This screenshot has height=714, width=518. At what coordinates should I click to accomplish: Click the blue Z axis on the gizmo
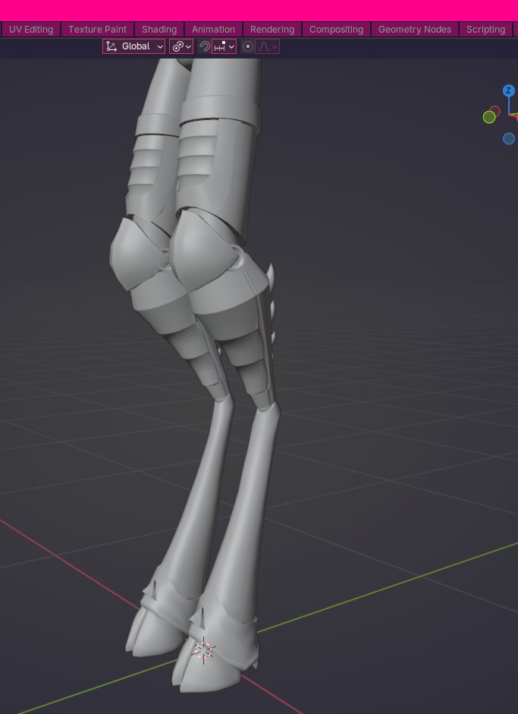(508, 90)
